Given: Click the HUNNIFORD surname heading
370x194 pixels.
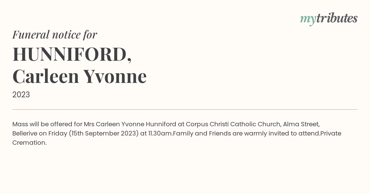Looking at the screenshot, I should point(72,54).
